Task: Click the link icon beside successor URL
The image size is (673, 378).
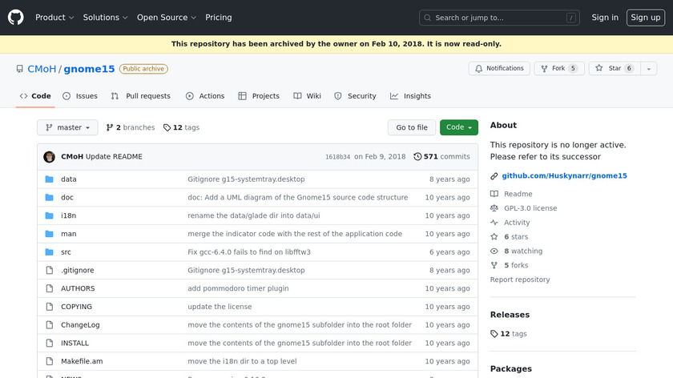Action: pos(494,175)
